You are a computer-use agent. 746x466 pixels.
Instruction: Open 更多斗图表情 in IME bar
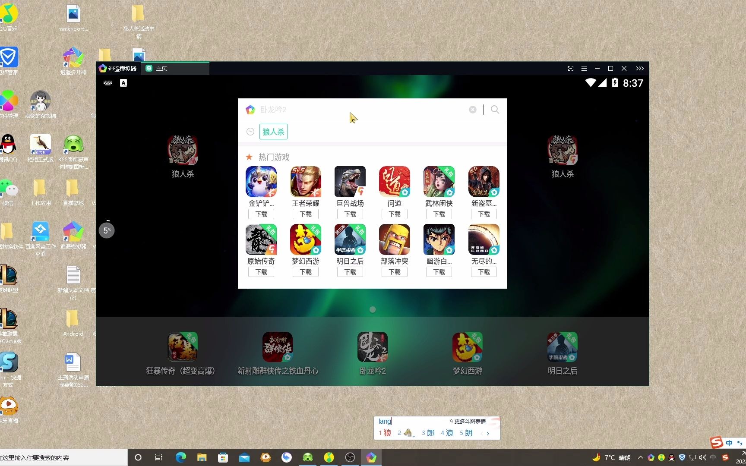pos(468,422)
